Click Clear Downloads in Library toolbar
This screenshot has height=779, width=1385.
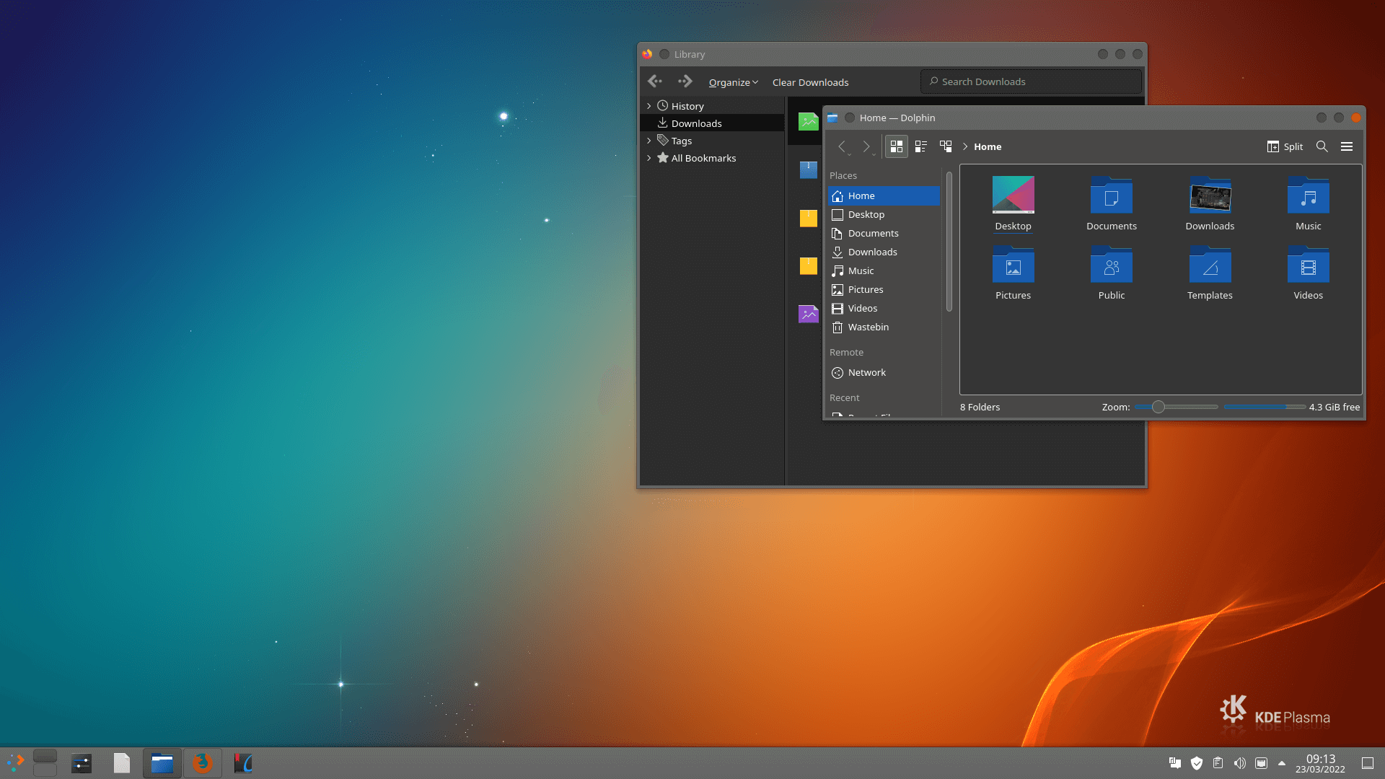pyautogui.click(x=810, y=82)
